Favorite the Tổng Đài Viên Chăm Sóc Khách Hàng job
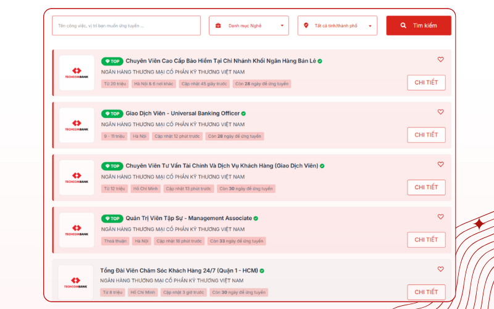Viewport: 494px width, 309px height. click(440, 269)
